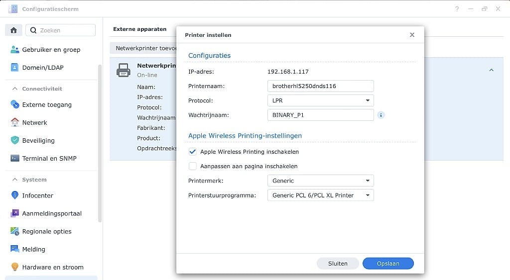Click the Hardware en stroom bulb icon
Screen dimensions: 510x280
click(14, 267)
